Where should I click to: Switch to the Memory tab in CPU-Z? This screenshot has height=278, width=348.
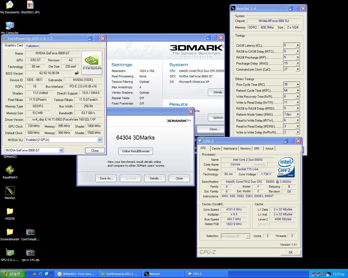[x=245, y=149]
